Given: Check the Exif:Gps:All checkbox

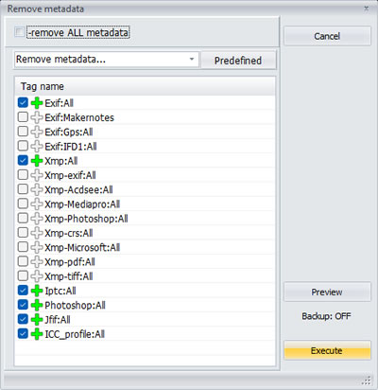Looking at the screenshot, I should point(23,132).
